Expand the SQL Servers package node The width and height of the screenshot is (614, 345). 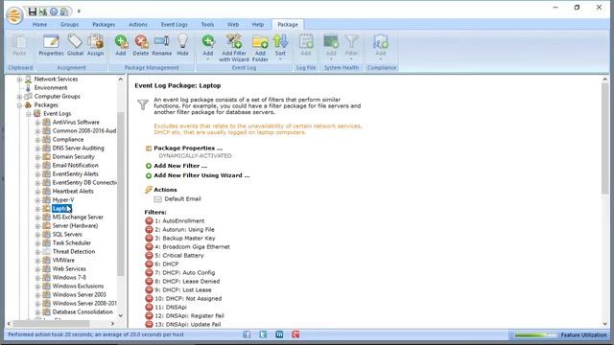pos(37,235)
